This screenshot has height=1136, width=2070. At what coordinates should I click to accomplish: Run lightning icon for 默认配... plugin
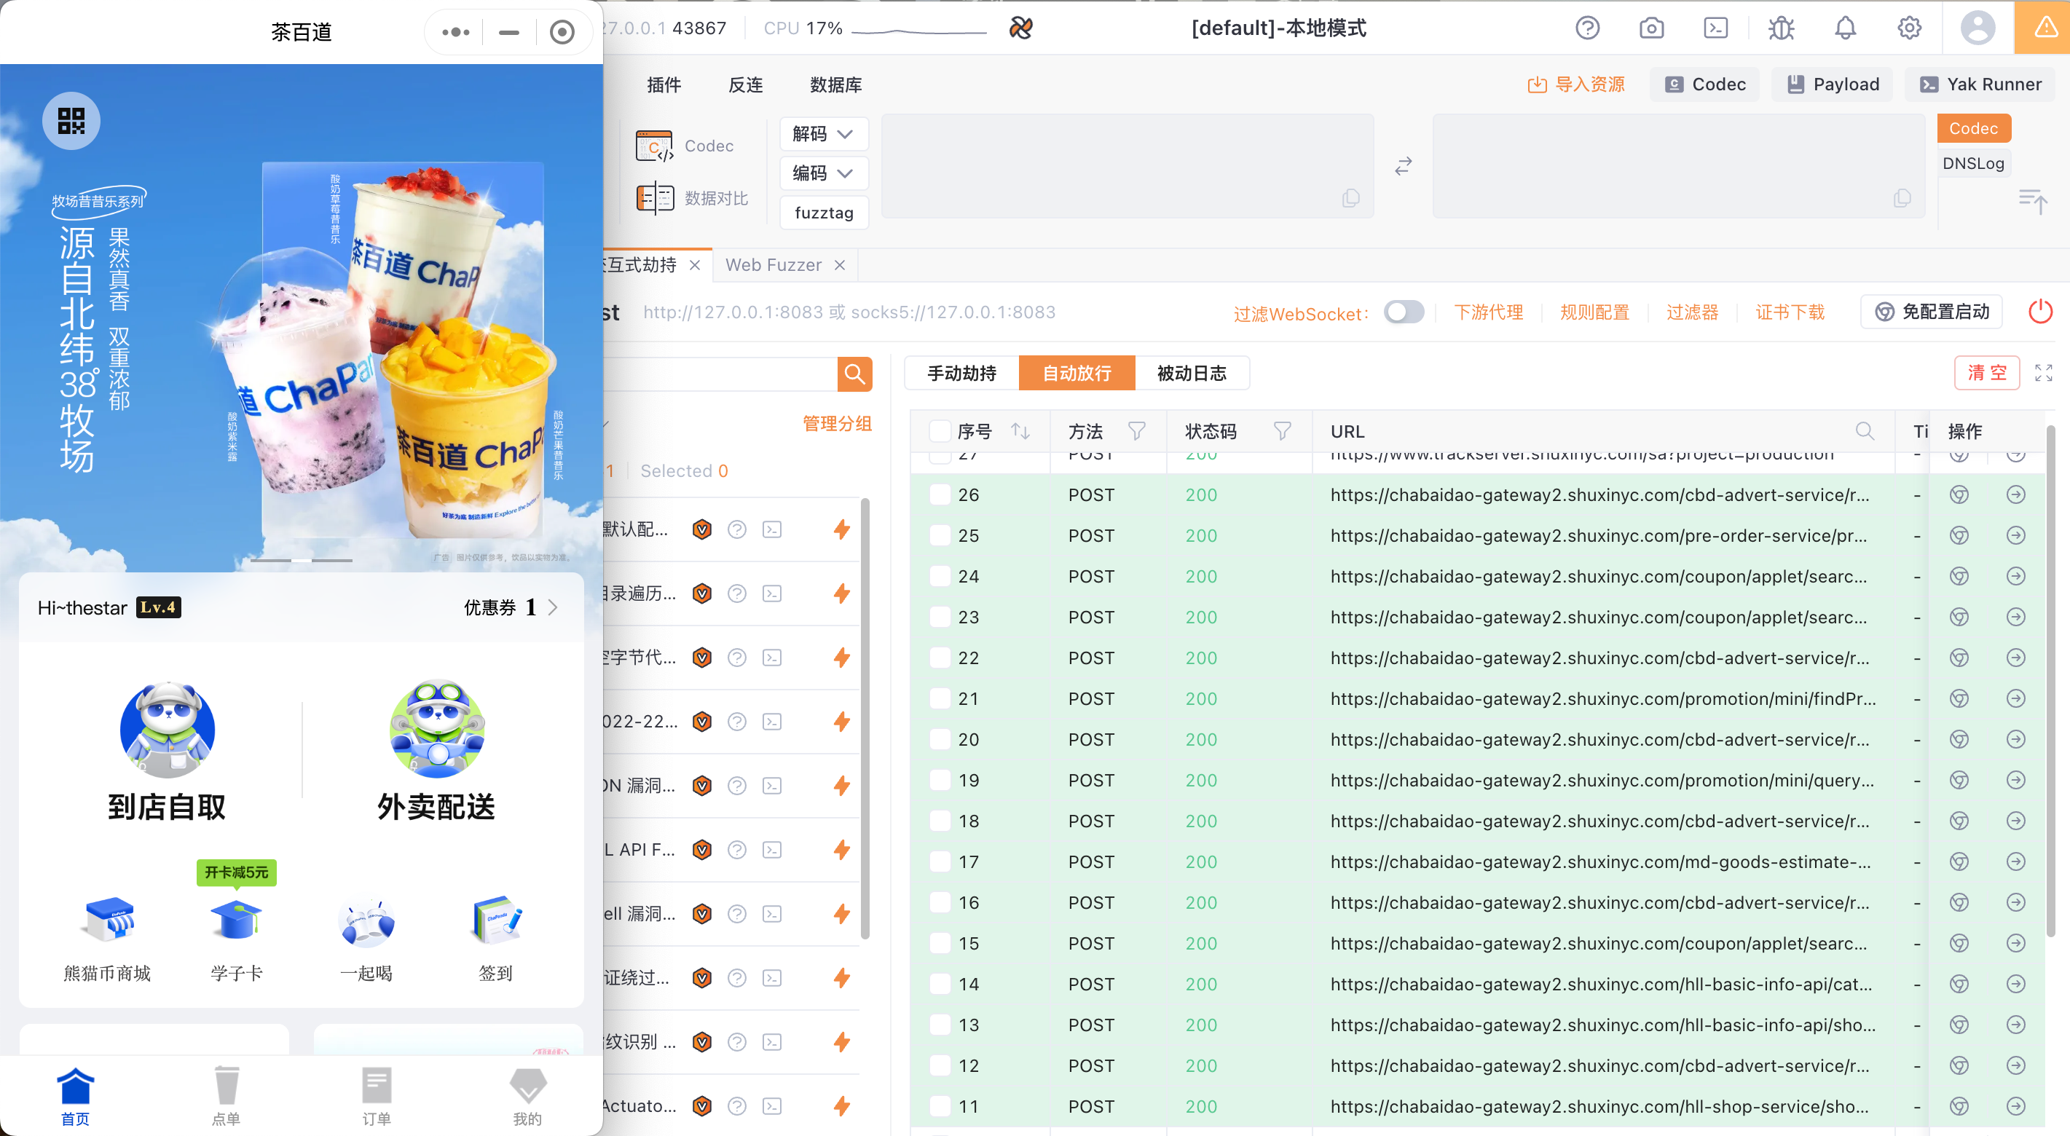[841, 529]
